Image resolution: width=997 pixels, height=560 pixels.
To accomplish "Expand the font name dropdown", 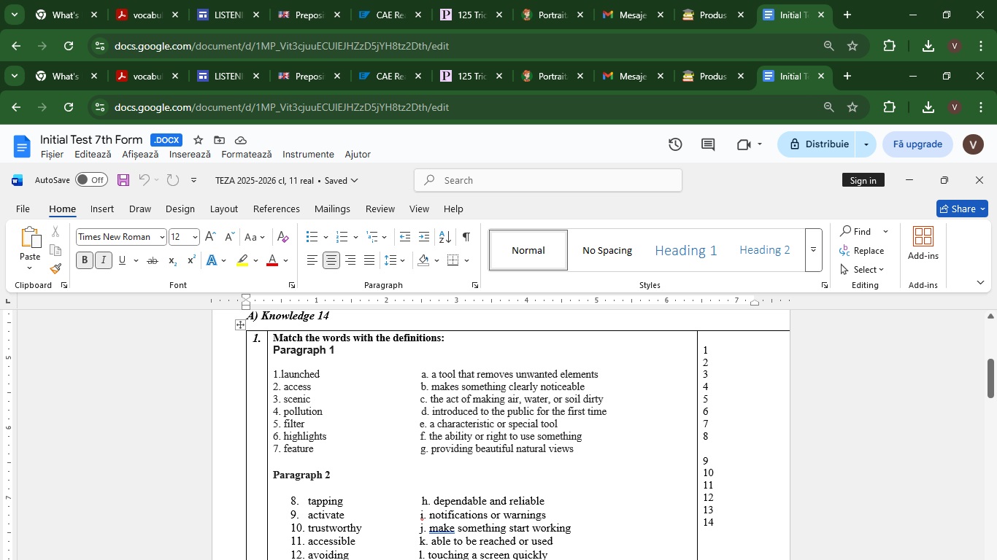I will coord(161,237).
